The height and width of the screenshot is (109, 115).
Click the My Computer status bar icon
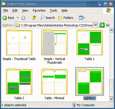[x=74, y=105]
